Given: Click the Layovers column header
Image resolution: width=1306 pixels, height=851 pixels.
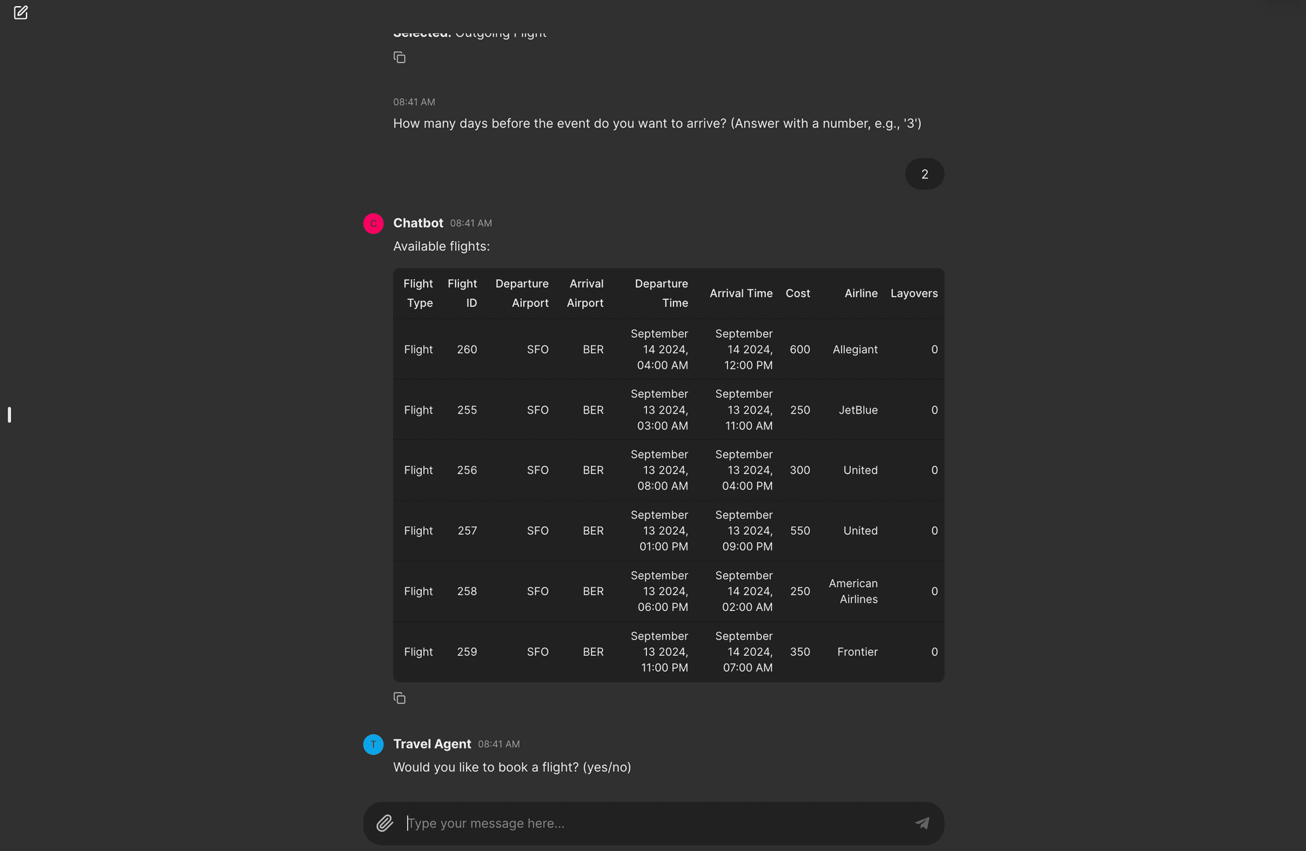Looking at the screenshot, I should [x=914, y=293].
